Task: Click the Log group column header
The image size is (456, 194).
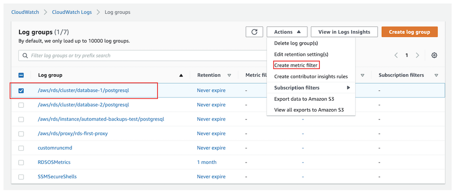Action: click(x=50, y=75)
